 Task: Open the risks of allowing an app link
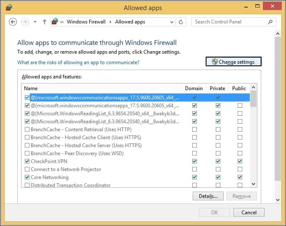[x=78, y=62]
